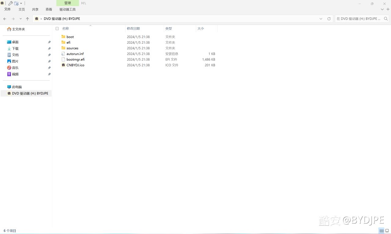Open the 文件 menu

click(7, 9)
